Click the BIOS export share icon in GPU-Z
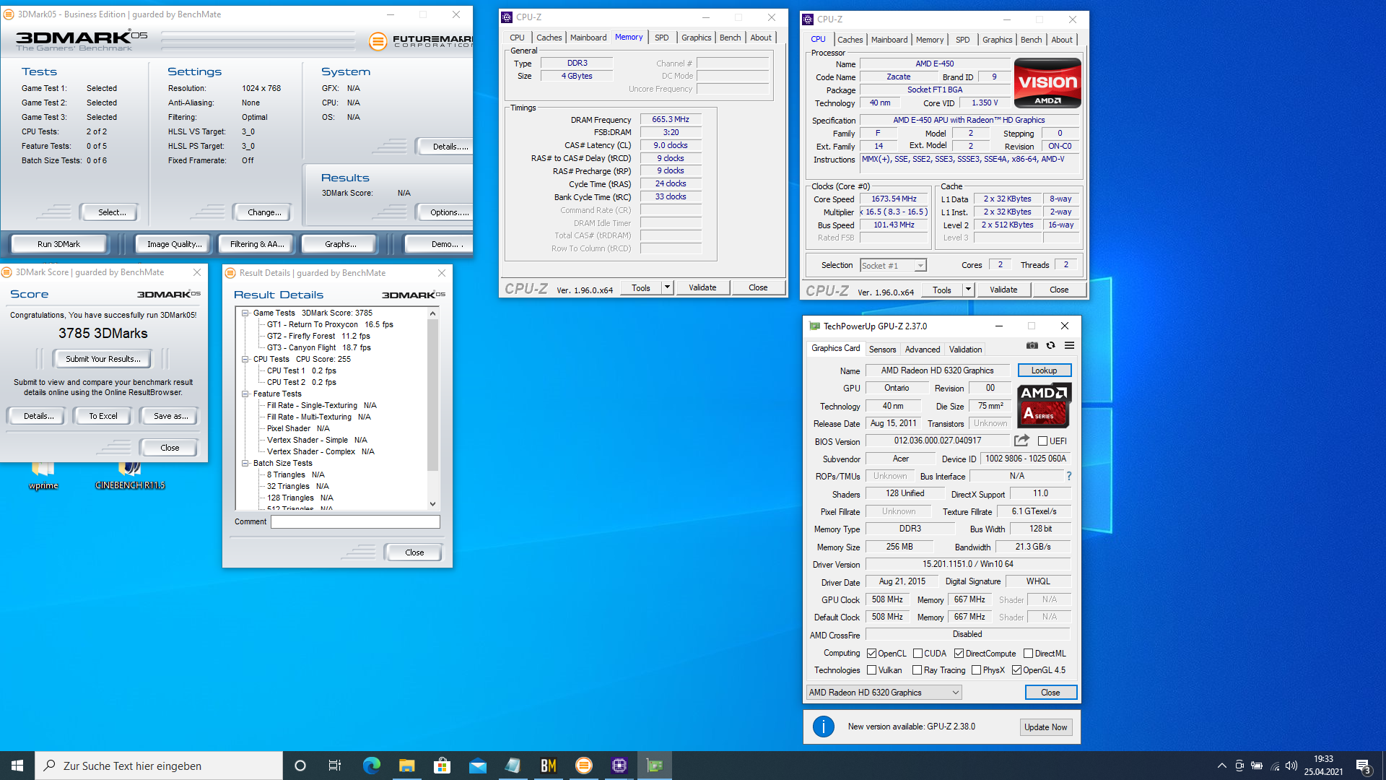1386x780 pixels. coord(1021,441)
